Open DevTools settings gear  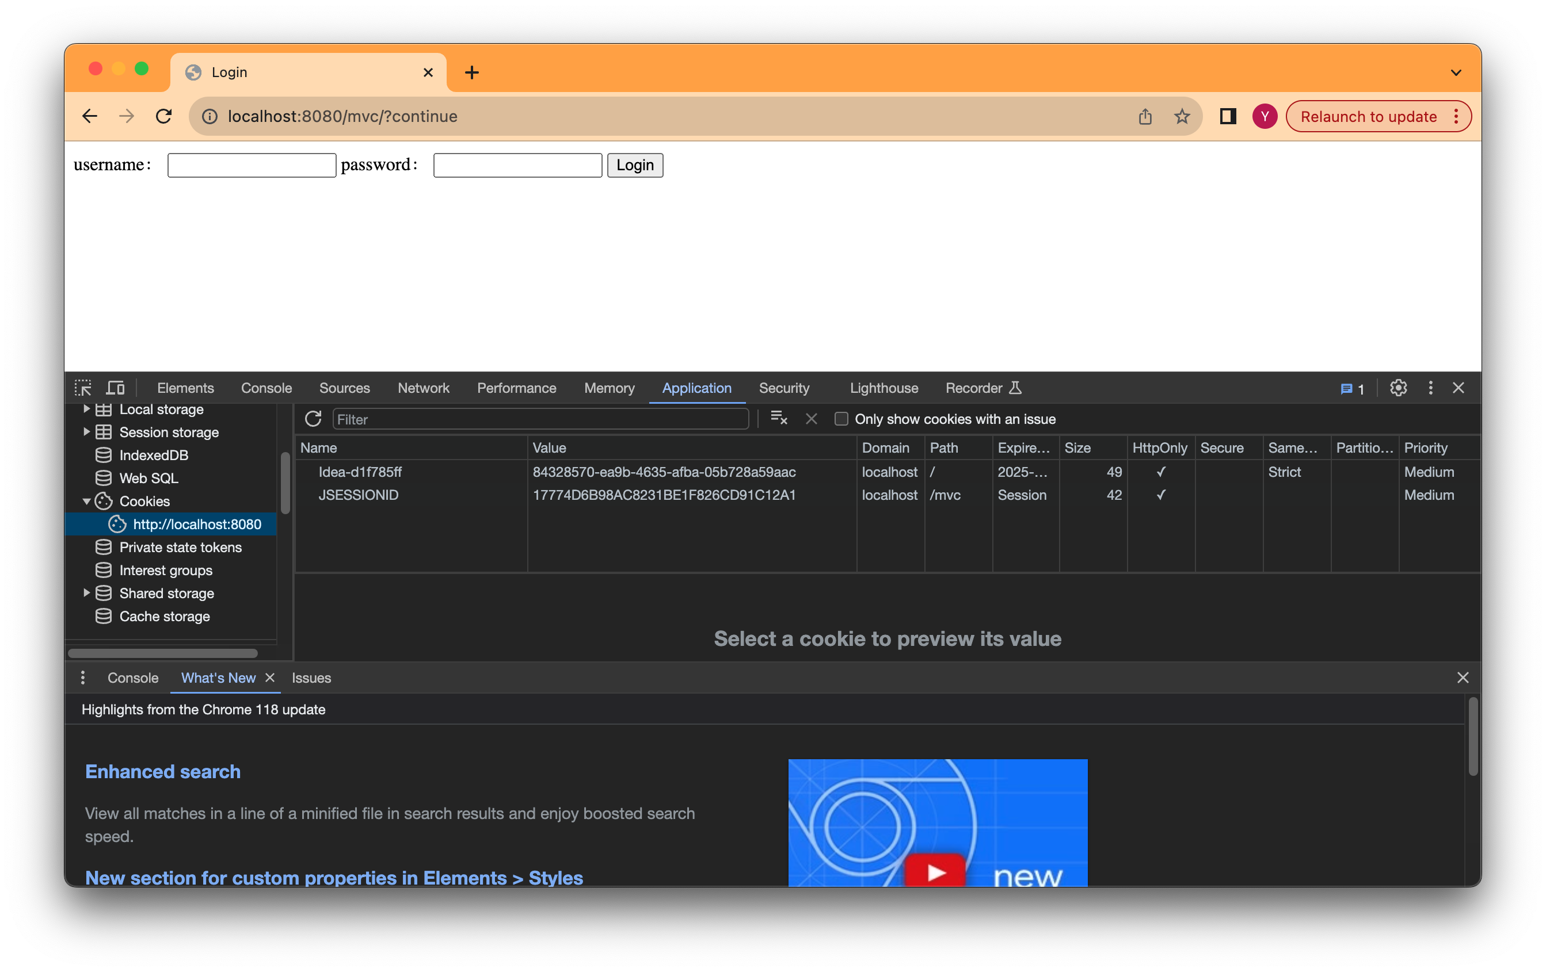tap(1398, 388)
